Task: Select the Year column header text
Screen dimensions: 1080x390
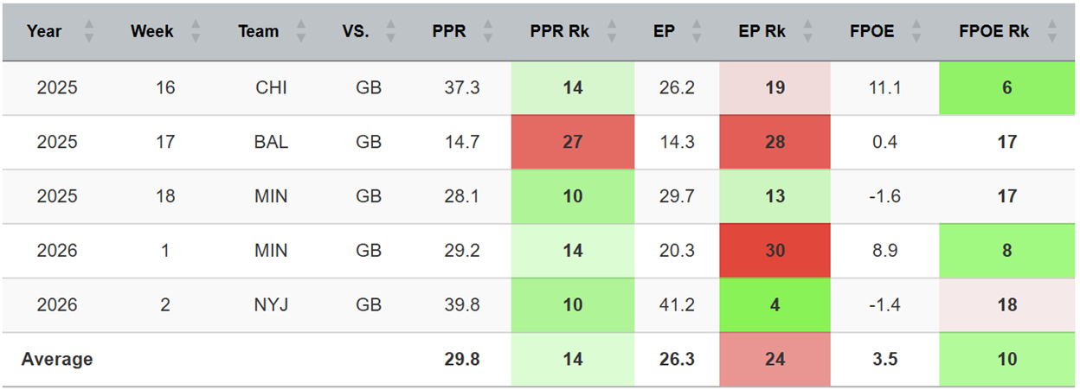Action: 44,32
